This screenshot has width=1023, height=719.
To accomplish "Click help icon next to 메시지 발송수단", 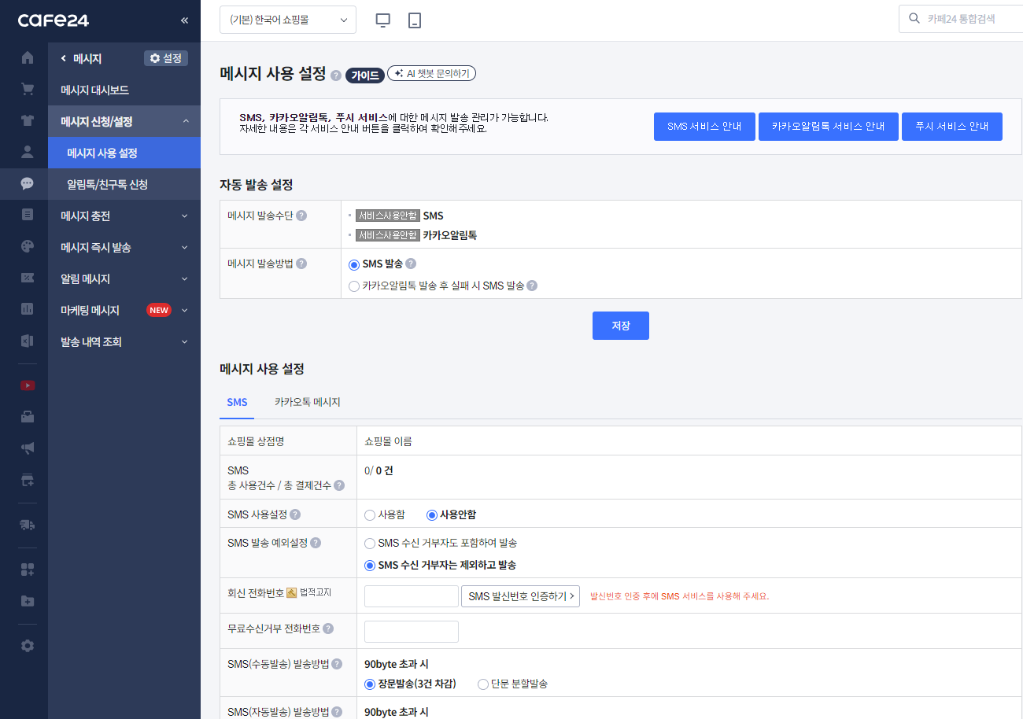I will (x=301, y=216).
